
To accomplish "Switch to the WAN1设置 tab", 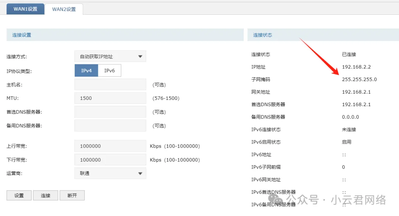I will (x=25, y=9).
